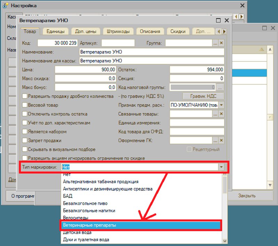278x246 pixels.
Task: Clear the Связанные товары field
Action: (221, 114)
